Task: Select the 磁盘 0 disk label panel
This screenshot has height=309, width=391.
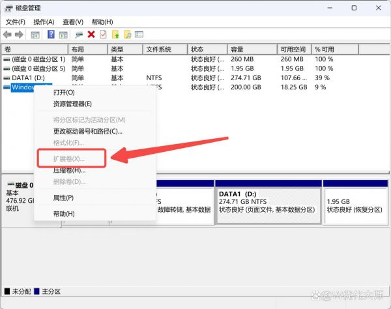Action: 18,203
